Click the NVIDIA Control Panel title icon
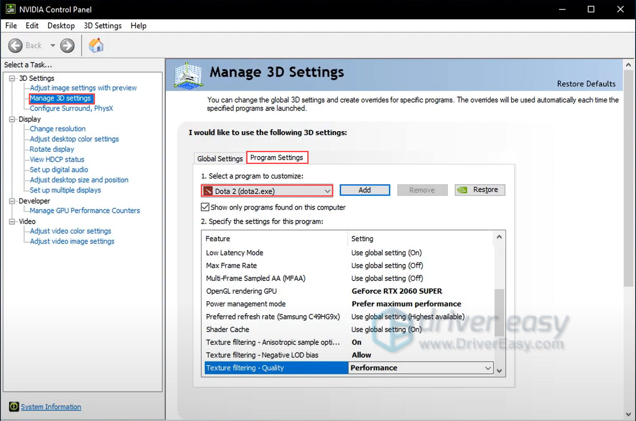The height and width of the screenshot is (421, 636). (x=11, y=9)
